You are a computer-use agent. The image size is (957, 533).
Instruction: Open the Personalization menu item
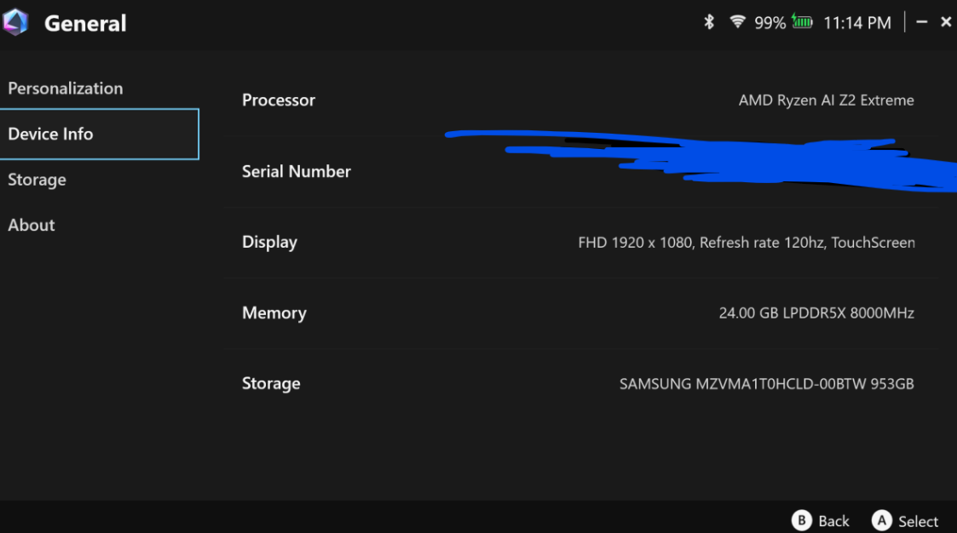(x=66, y=89)
